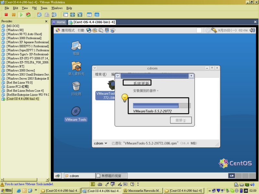The height and width of the screenshot is (194, 259).
Task: Toggle the sidebar panel toolbar icon
Action: click(x=65, y=15)
